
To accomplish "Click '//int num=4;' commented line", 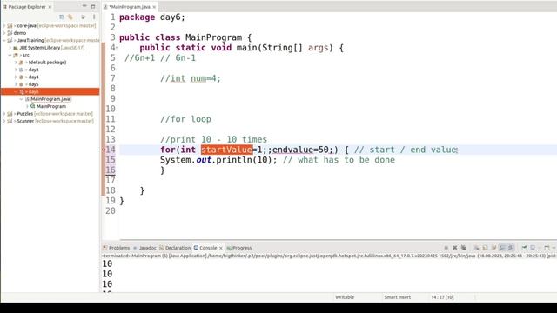I will [191, 78].
